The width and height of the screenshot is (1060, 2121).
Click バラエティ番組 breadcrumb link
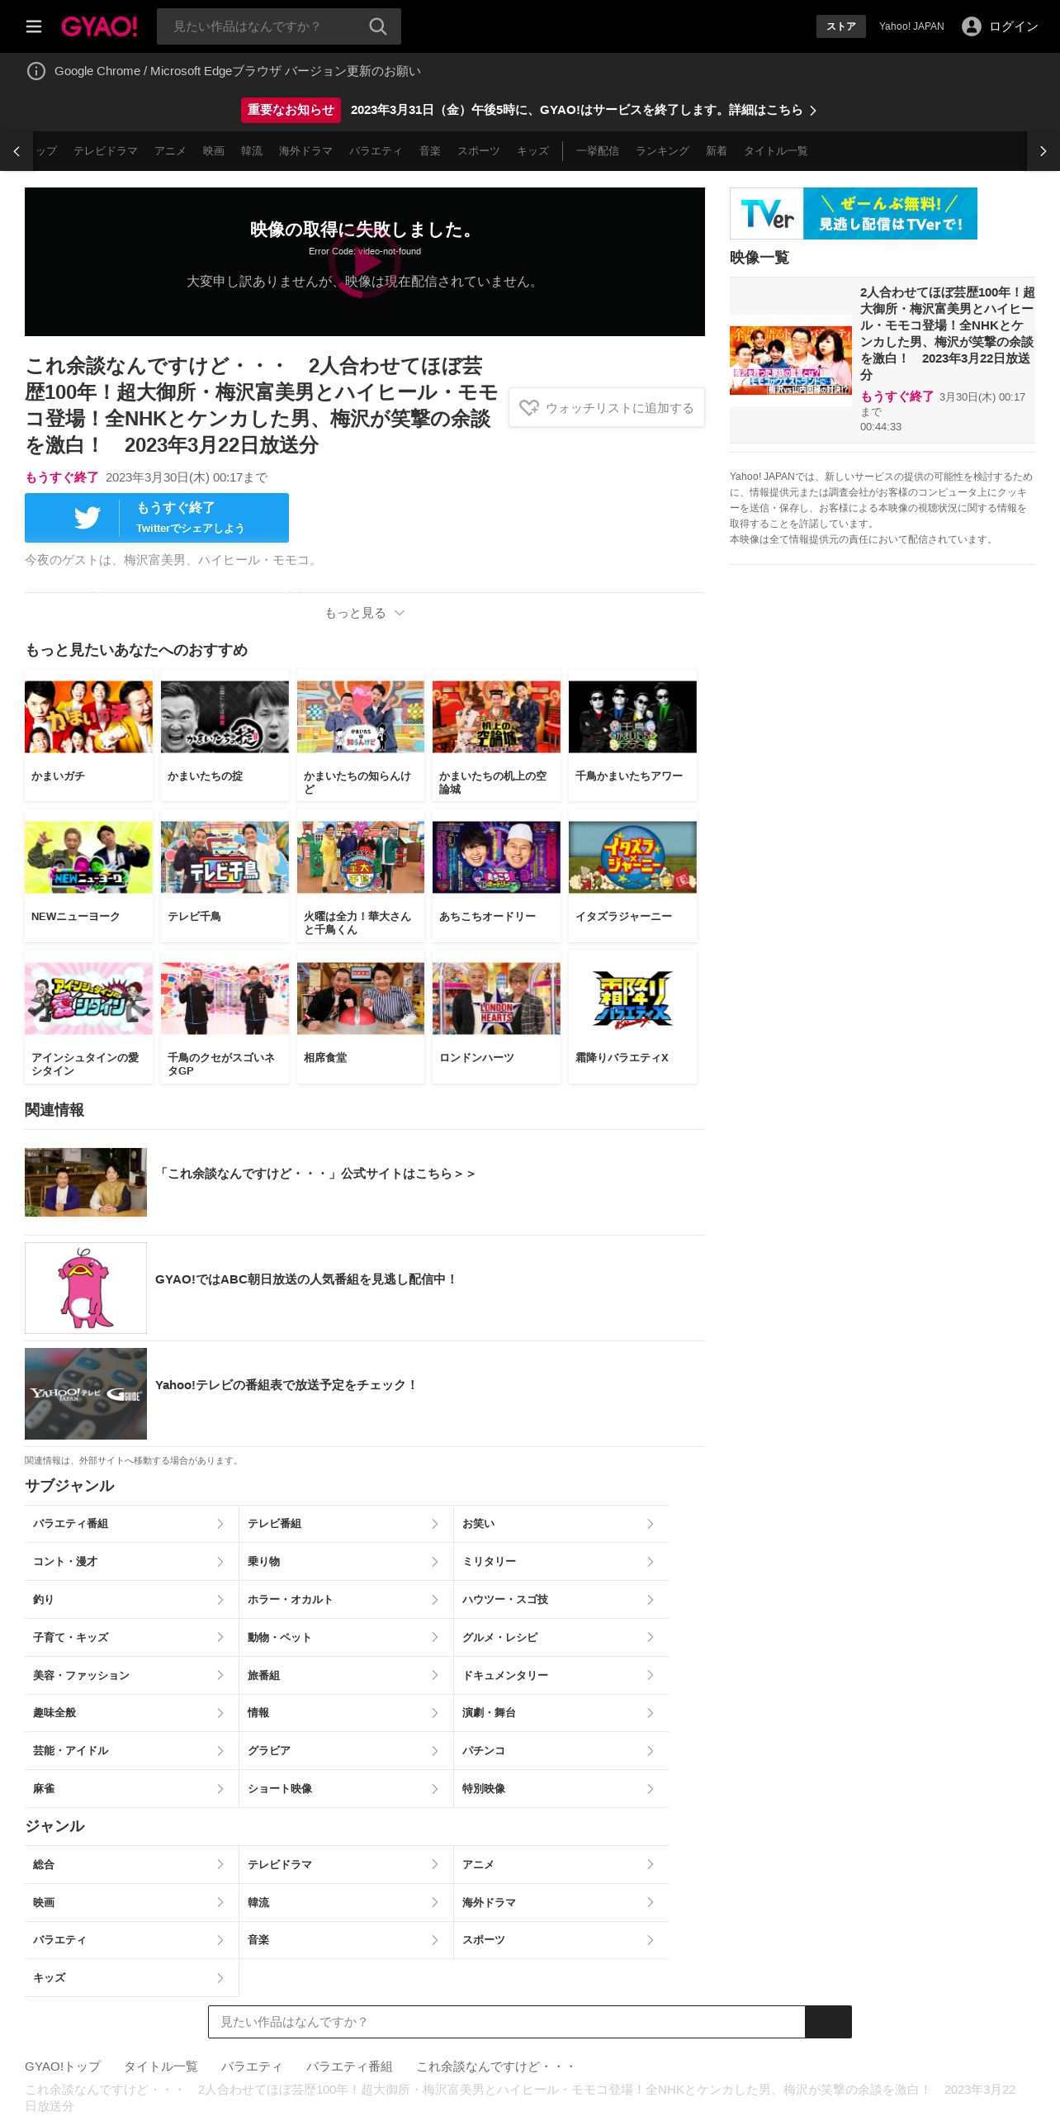349,2066
